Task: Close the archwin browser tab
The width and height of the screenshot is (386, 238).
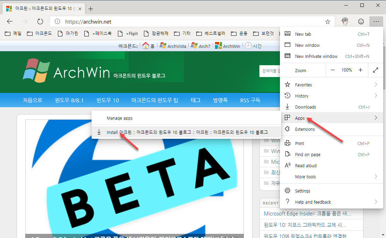Action: click(80, 9)
